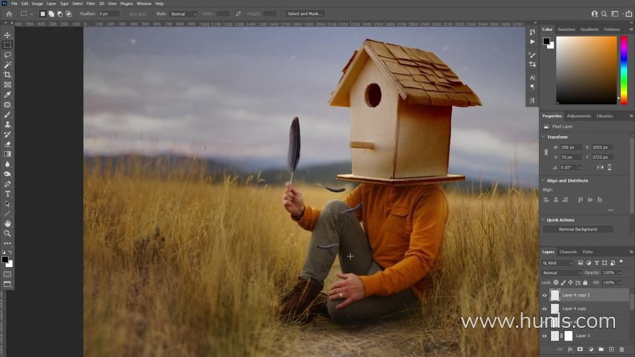The height and width of the screenshot is (357, 635).
Task: Select the Blur tool
Action: [x=7, y=164]
